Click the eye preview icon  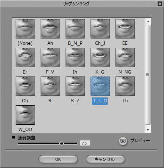point(123,141)
